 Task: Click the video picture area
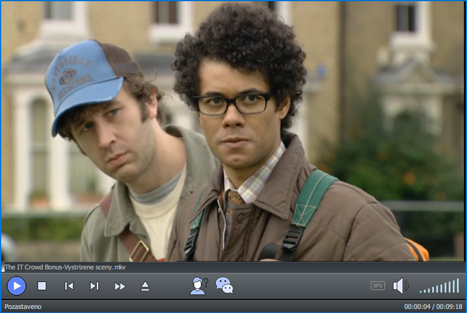click(x=233, y=131)
